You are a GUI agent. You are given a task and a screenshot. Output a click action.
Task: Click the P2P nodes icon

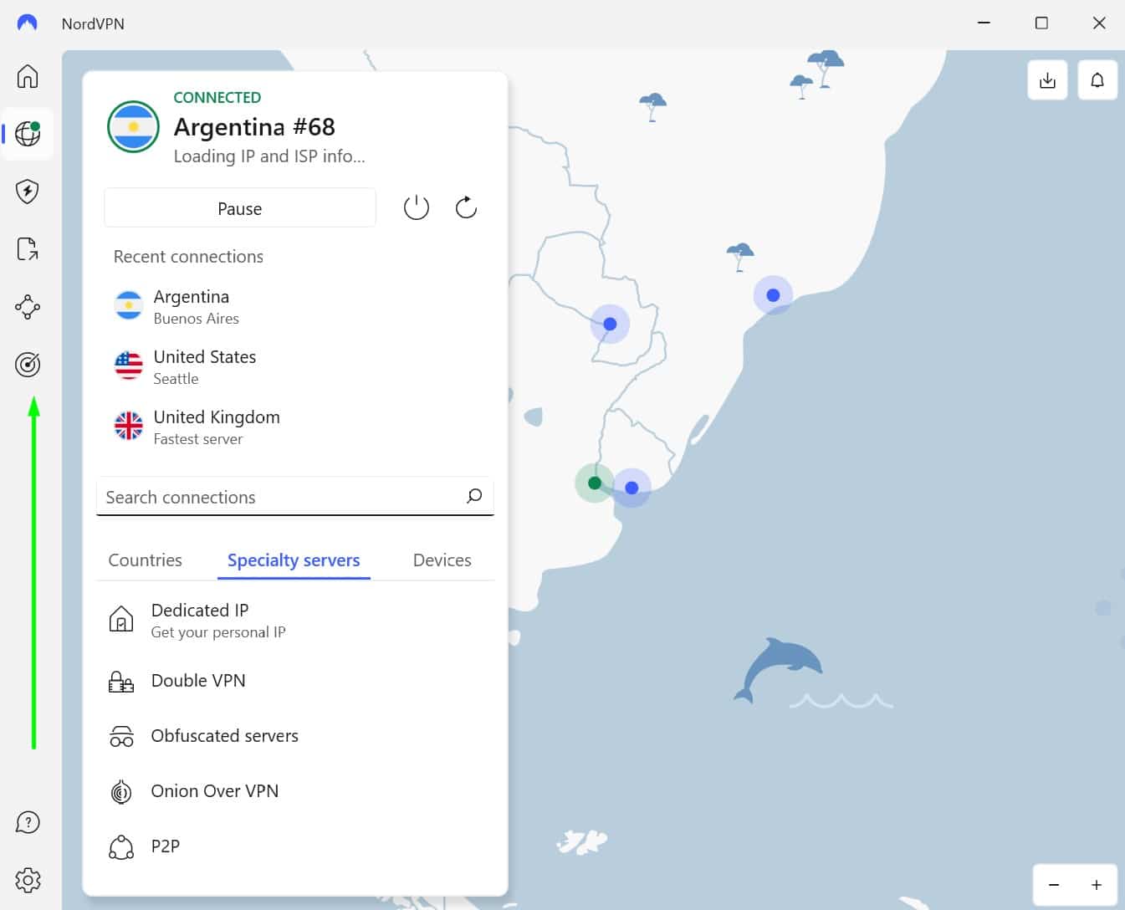point(121,847)
